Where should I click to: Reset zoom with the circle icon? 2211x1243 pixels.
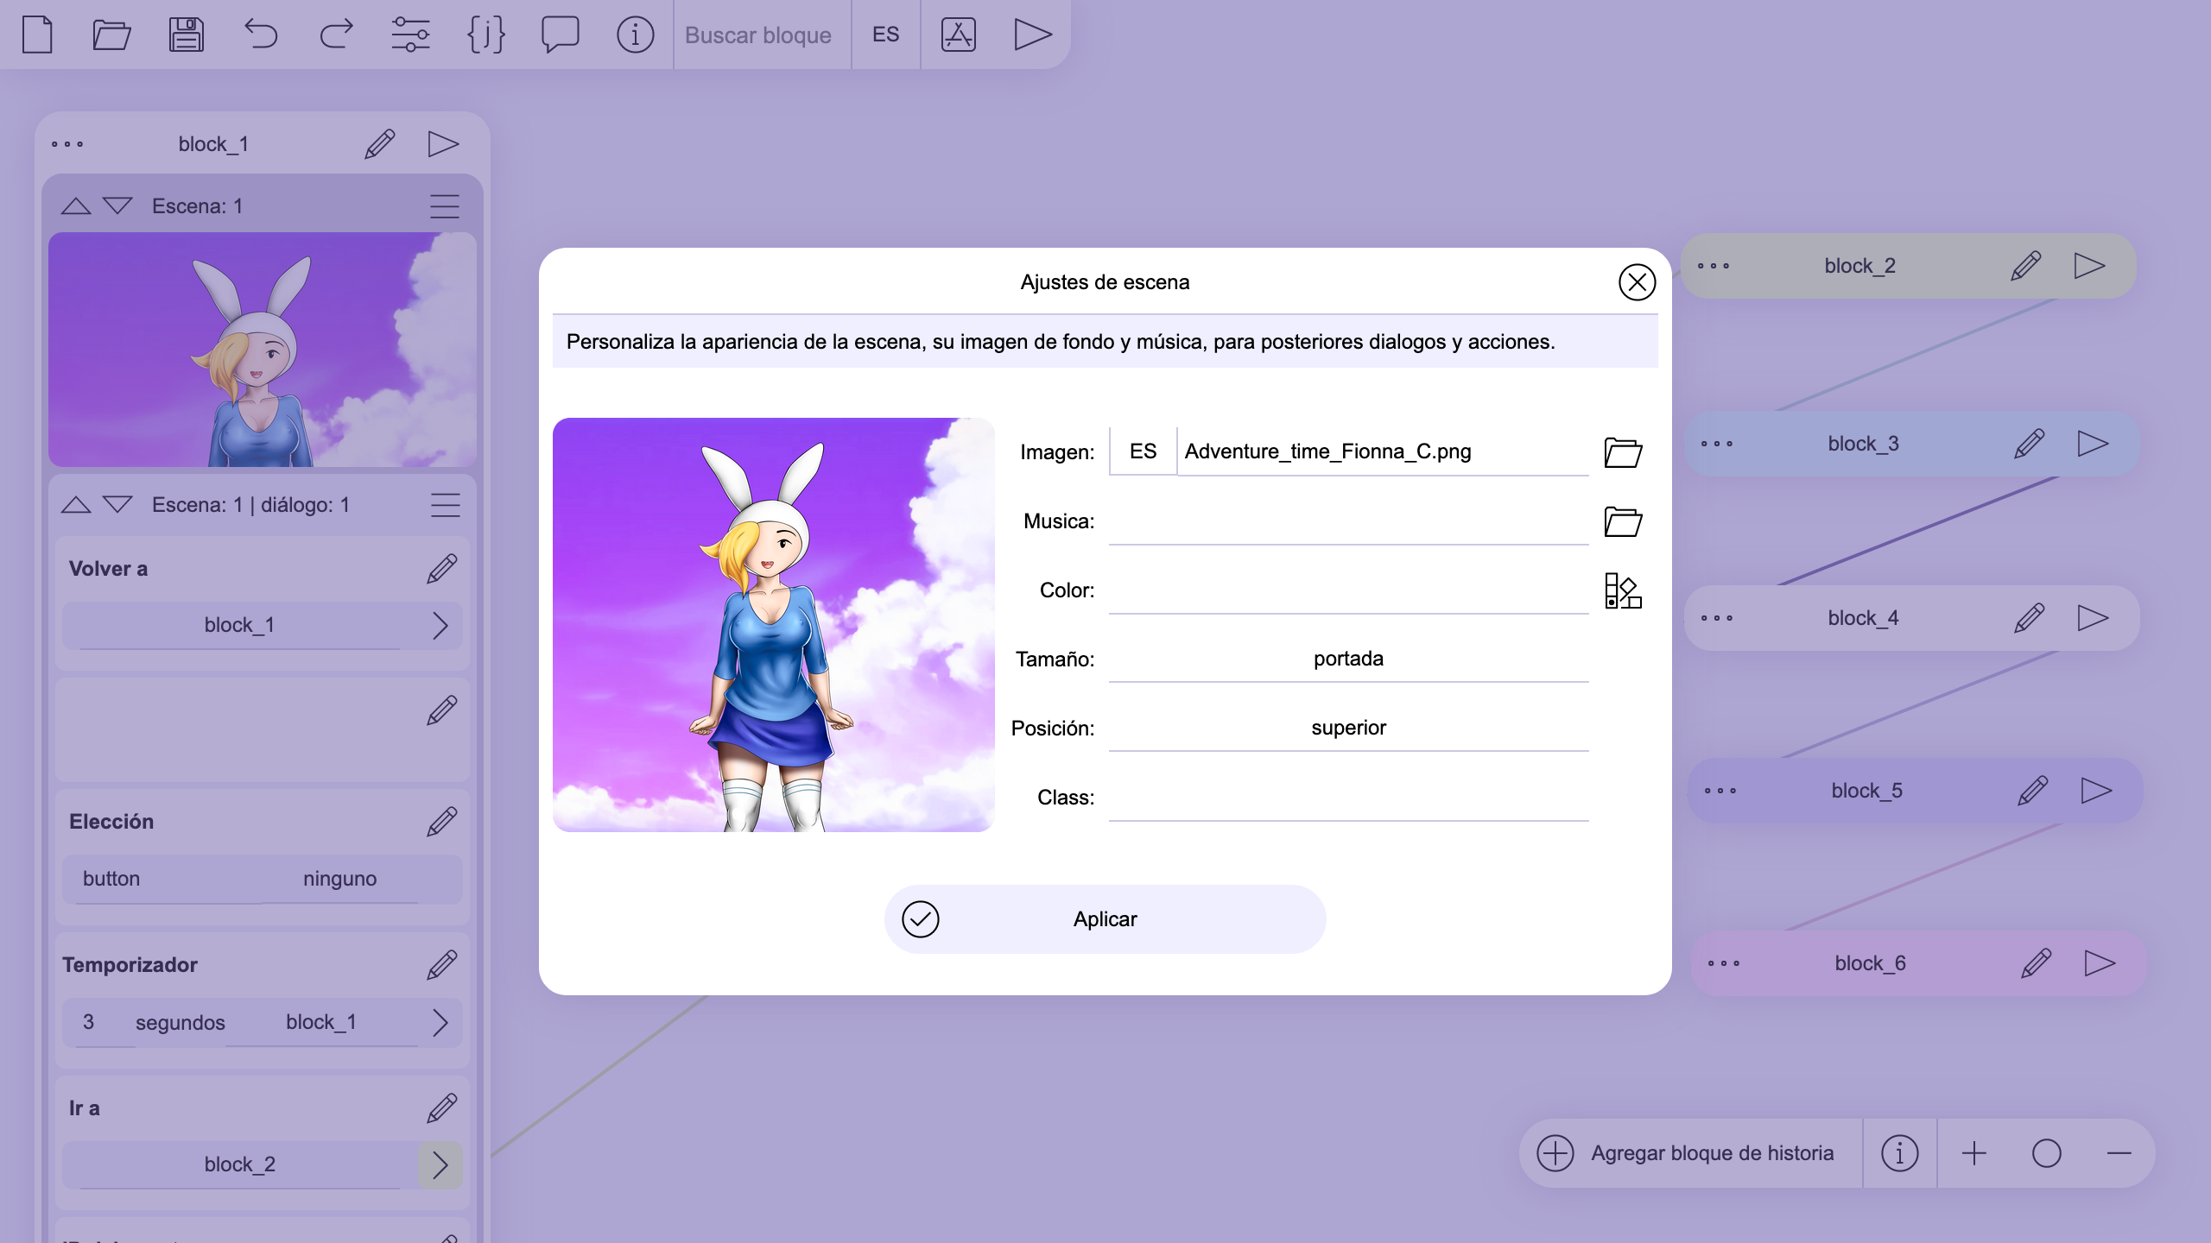pyautogui.click(x=2046, y=1153)
